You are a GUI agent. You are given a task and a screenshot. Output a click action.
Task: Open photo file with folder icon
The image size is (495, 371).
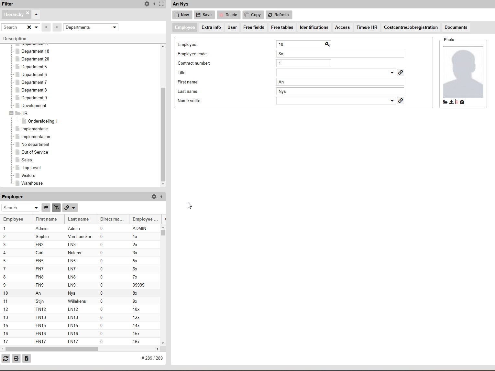(x=445, y=102)
